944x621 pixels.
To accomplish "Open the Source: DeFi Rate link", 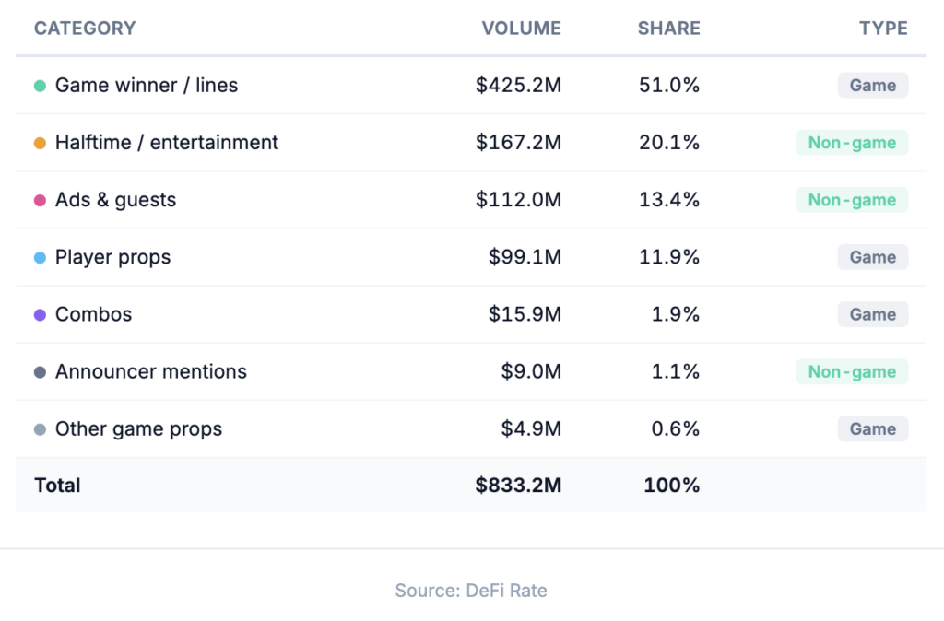I will pos(471,591).
